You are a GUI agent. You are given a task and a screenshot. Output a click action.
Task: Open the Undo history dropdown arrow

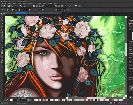pos(26,6)
